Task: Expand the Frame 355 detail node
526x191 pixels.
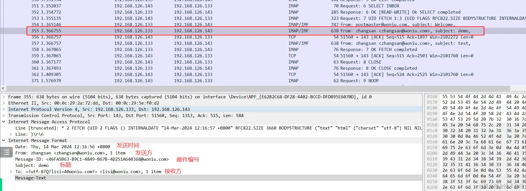Action: 4,97
